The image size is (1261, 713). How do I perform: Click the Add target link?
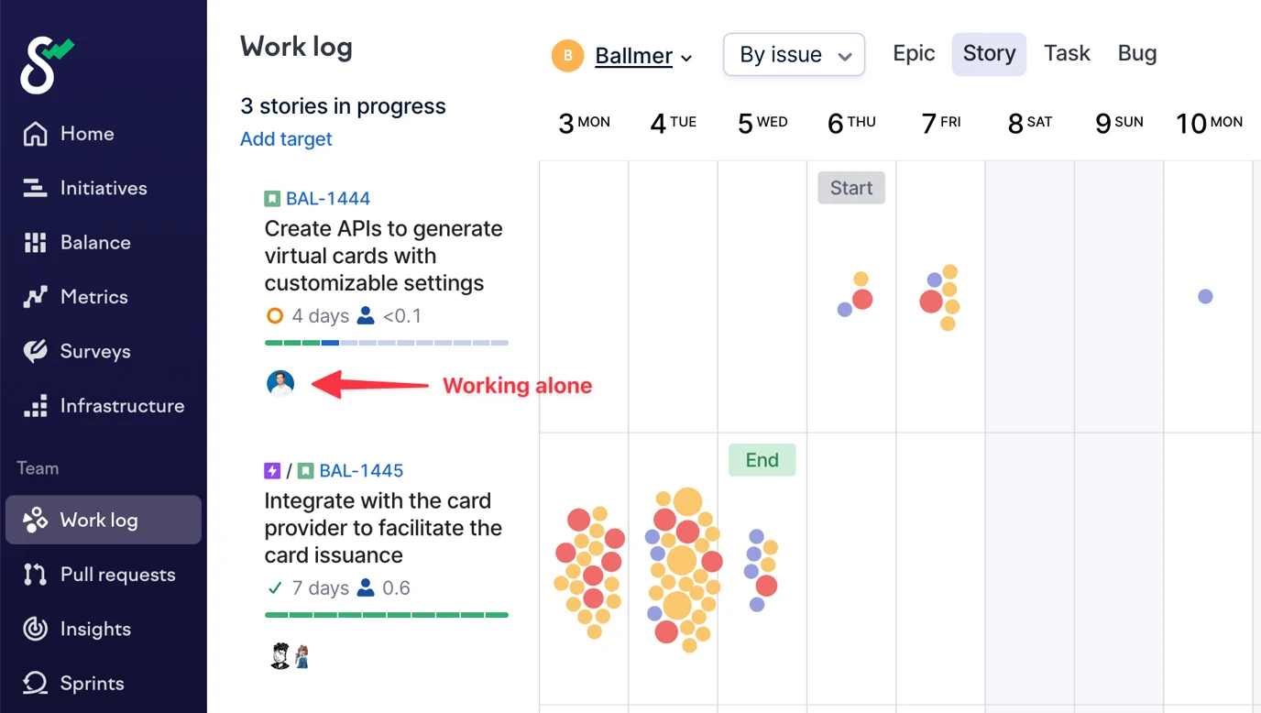286,139
